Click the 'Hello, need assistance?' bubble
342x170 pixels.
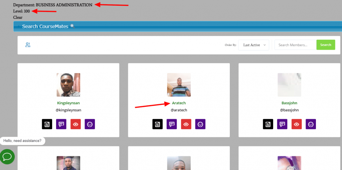coord(22,141)
